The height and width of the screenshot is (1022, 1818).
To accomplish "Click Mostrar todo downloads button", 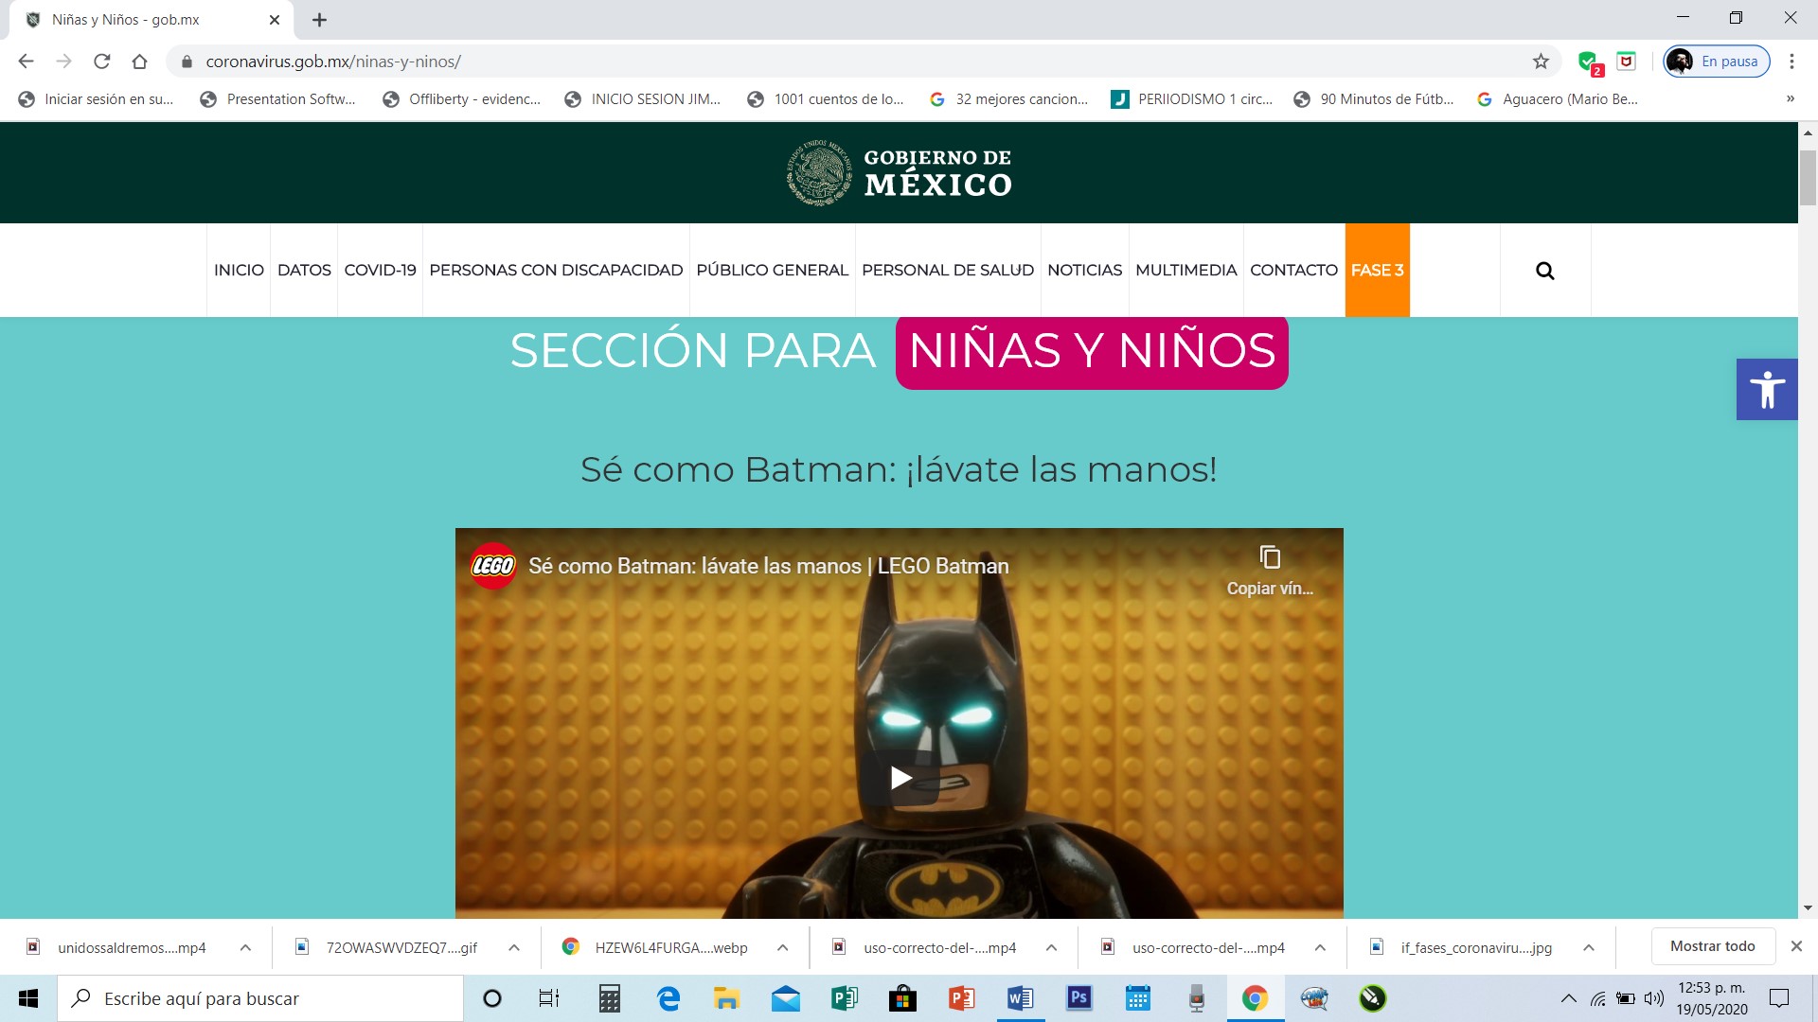I will tap(1712, 946).
